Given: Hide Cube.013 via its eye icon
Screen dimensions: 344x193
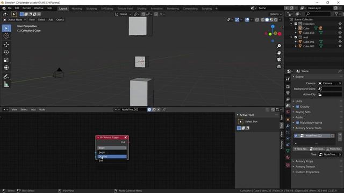Looking at the screenshot, I should (x=340, y=33).
